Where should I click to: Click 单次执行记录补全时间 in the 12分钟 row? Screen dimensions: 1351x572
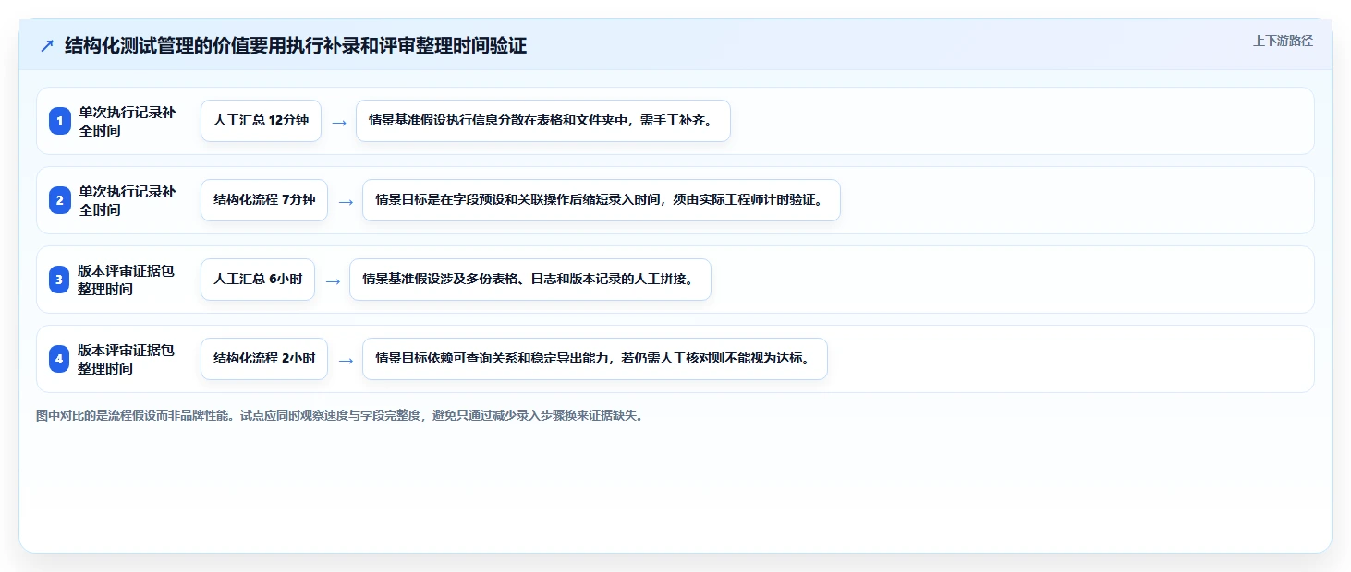click(127, 121)
